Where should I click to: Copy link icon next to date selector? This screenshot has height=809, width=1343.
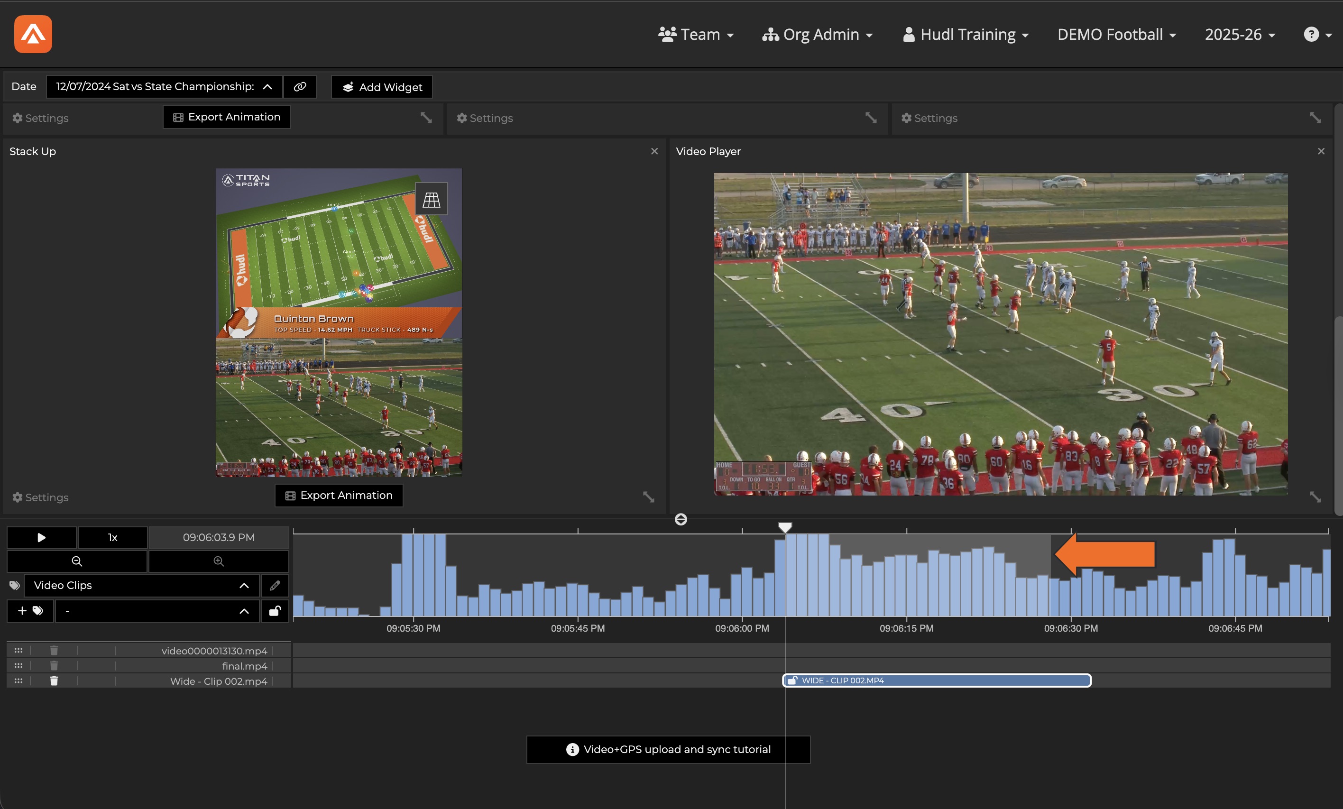pos(300,87)
